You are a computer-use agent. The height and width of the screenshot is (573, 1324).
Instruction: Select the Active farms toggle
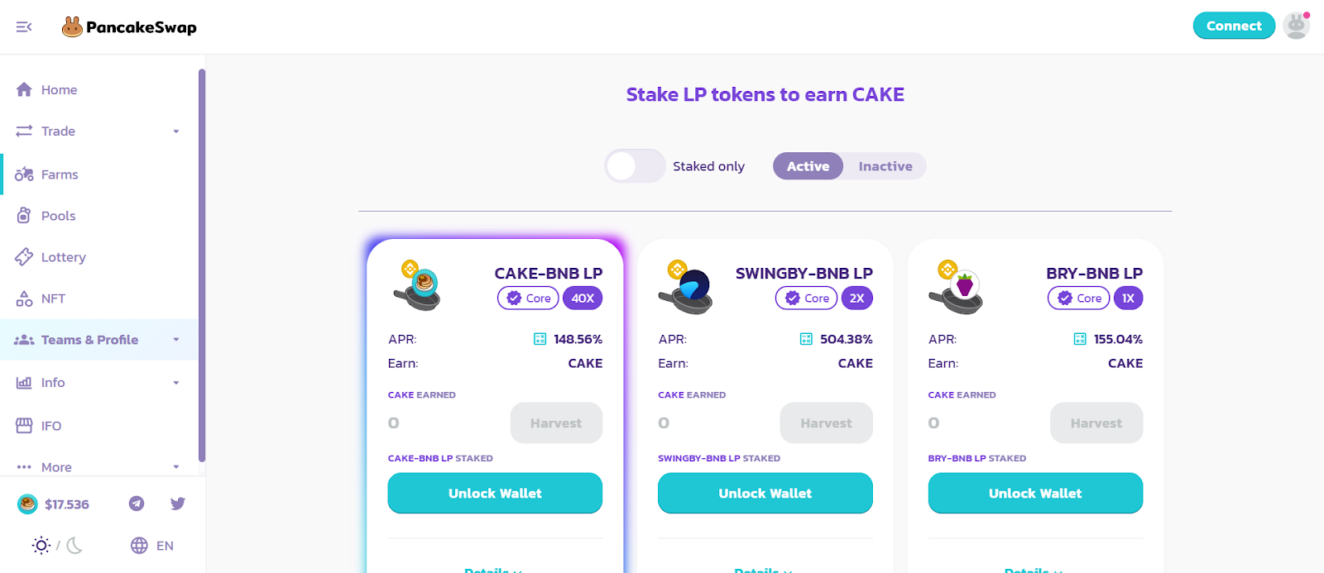tap(808, 166)
